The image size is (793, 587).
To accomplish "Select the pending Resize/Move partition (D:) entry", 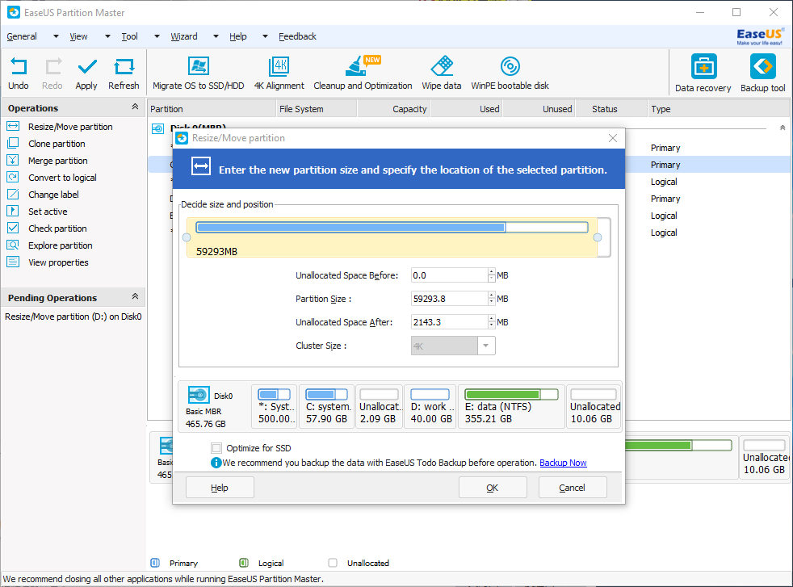I will 73,317.
